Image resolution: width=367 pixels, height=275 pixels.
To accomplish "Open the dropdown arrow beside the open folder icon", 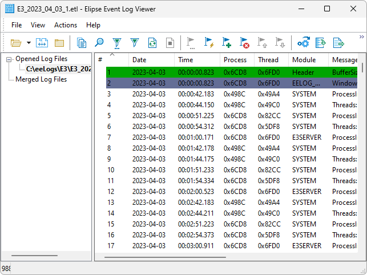I will tap(26, 43).
